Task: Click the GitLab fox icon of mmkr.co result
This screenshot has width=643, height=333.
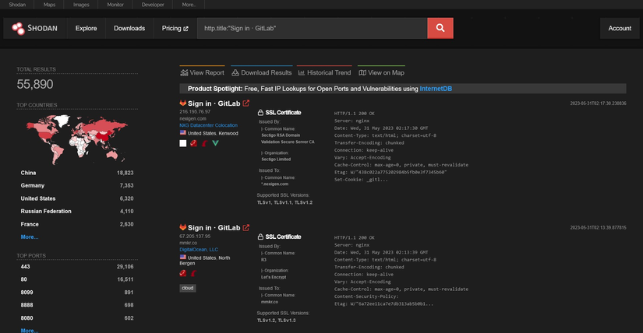Action: pos(183,227)
